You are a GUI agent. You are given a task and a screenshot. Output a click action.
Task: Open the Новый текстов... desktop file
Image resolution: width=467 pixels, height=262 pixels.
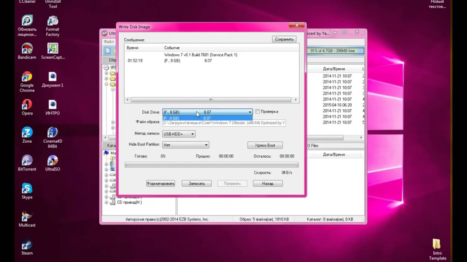click(x=437, y=4)
